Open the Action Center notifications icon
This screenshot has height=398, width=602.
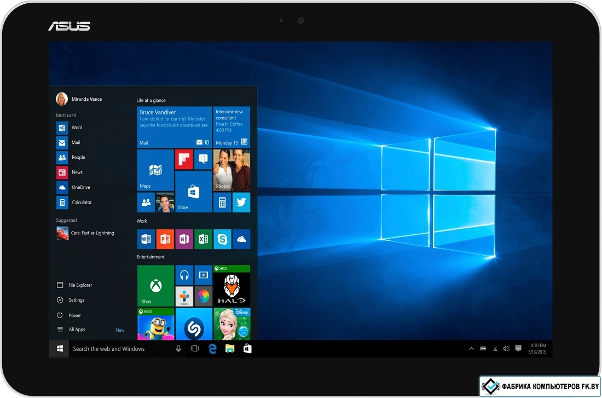(x=518, y=348)
